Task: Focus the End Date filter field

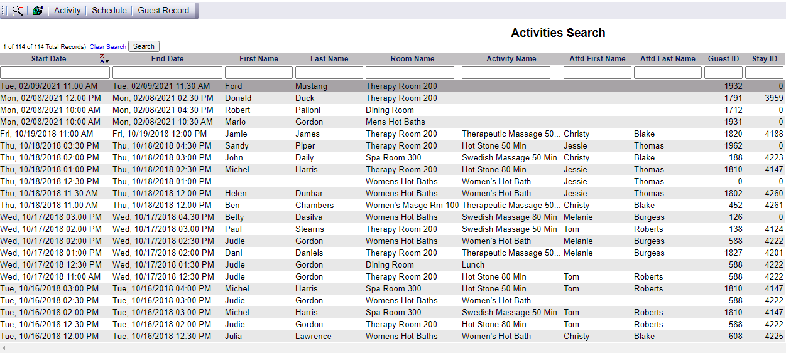Action: tap(168, 73)
